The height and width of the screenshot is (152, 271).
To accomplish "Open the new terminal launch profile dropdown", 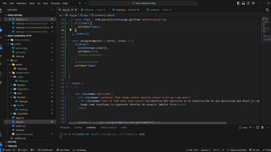I will click(x=253, y=128).
